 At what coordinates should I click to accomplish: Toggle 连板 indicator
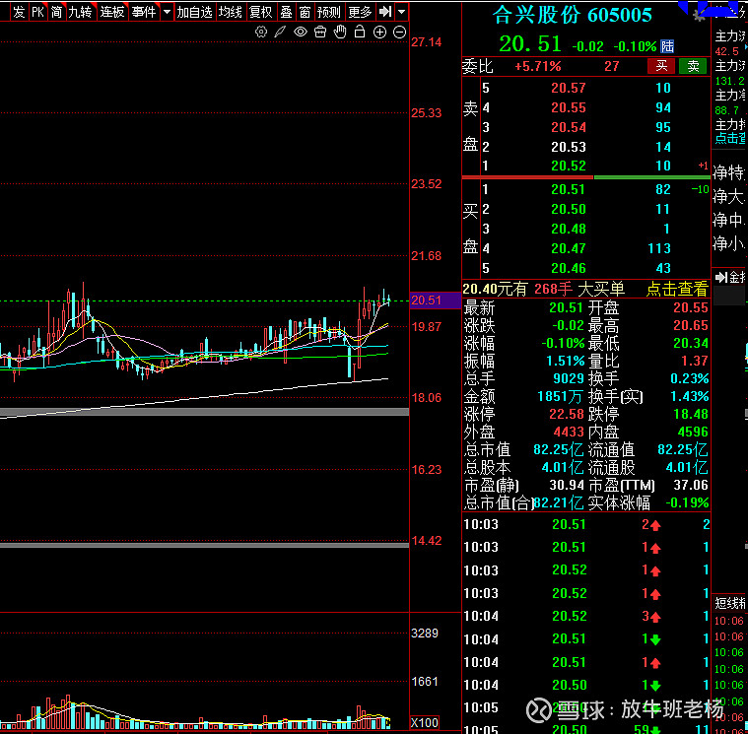pyautogui.click(x=112, y=12)
